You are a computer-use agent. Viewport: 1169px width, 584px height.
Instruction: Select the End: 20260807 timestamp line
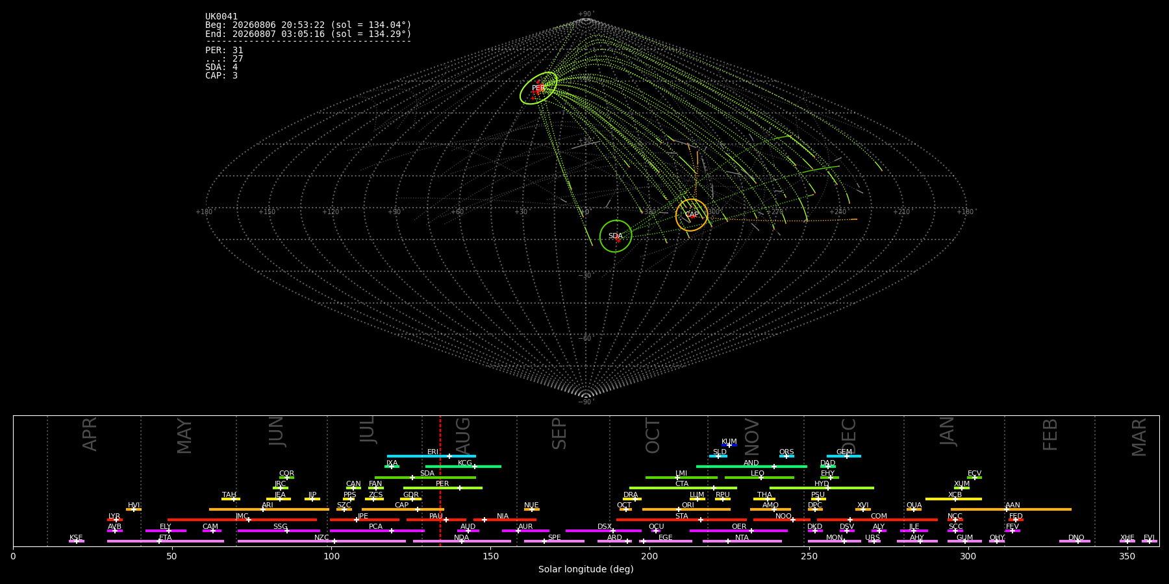tap(308, 34)
